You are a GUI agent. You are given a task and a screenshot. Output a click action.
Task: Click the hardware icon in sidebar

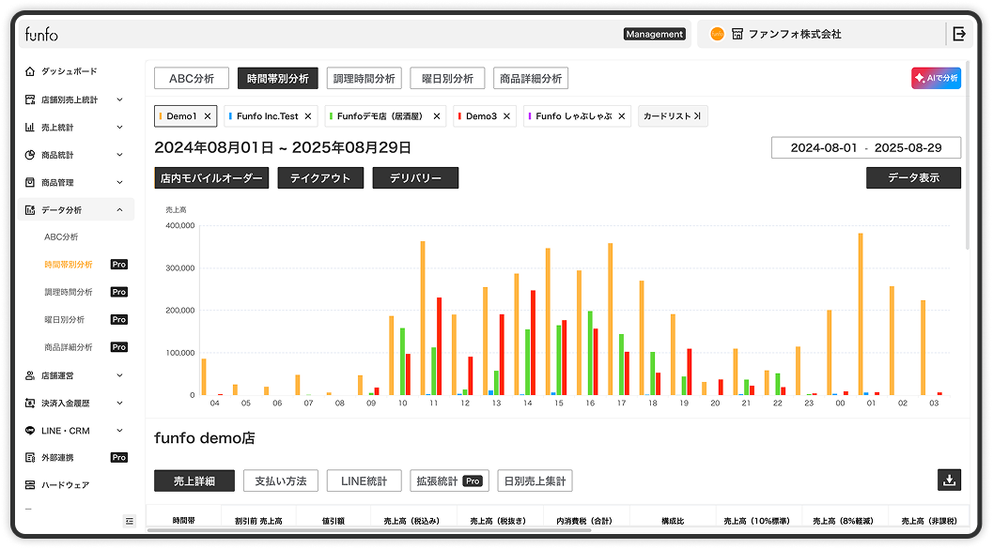(x=31, y=485)
